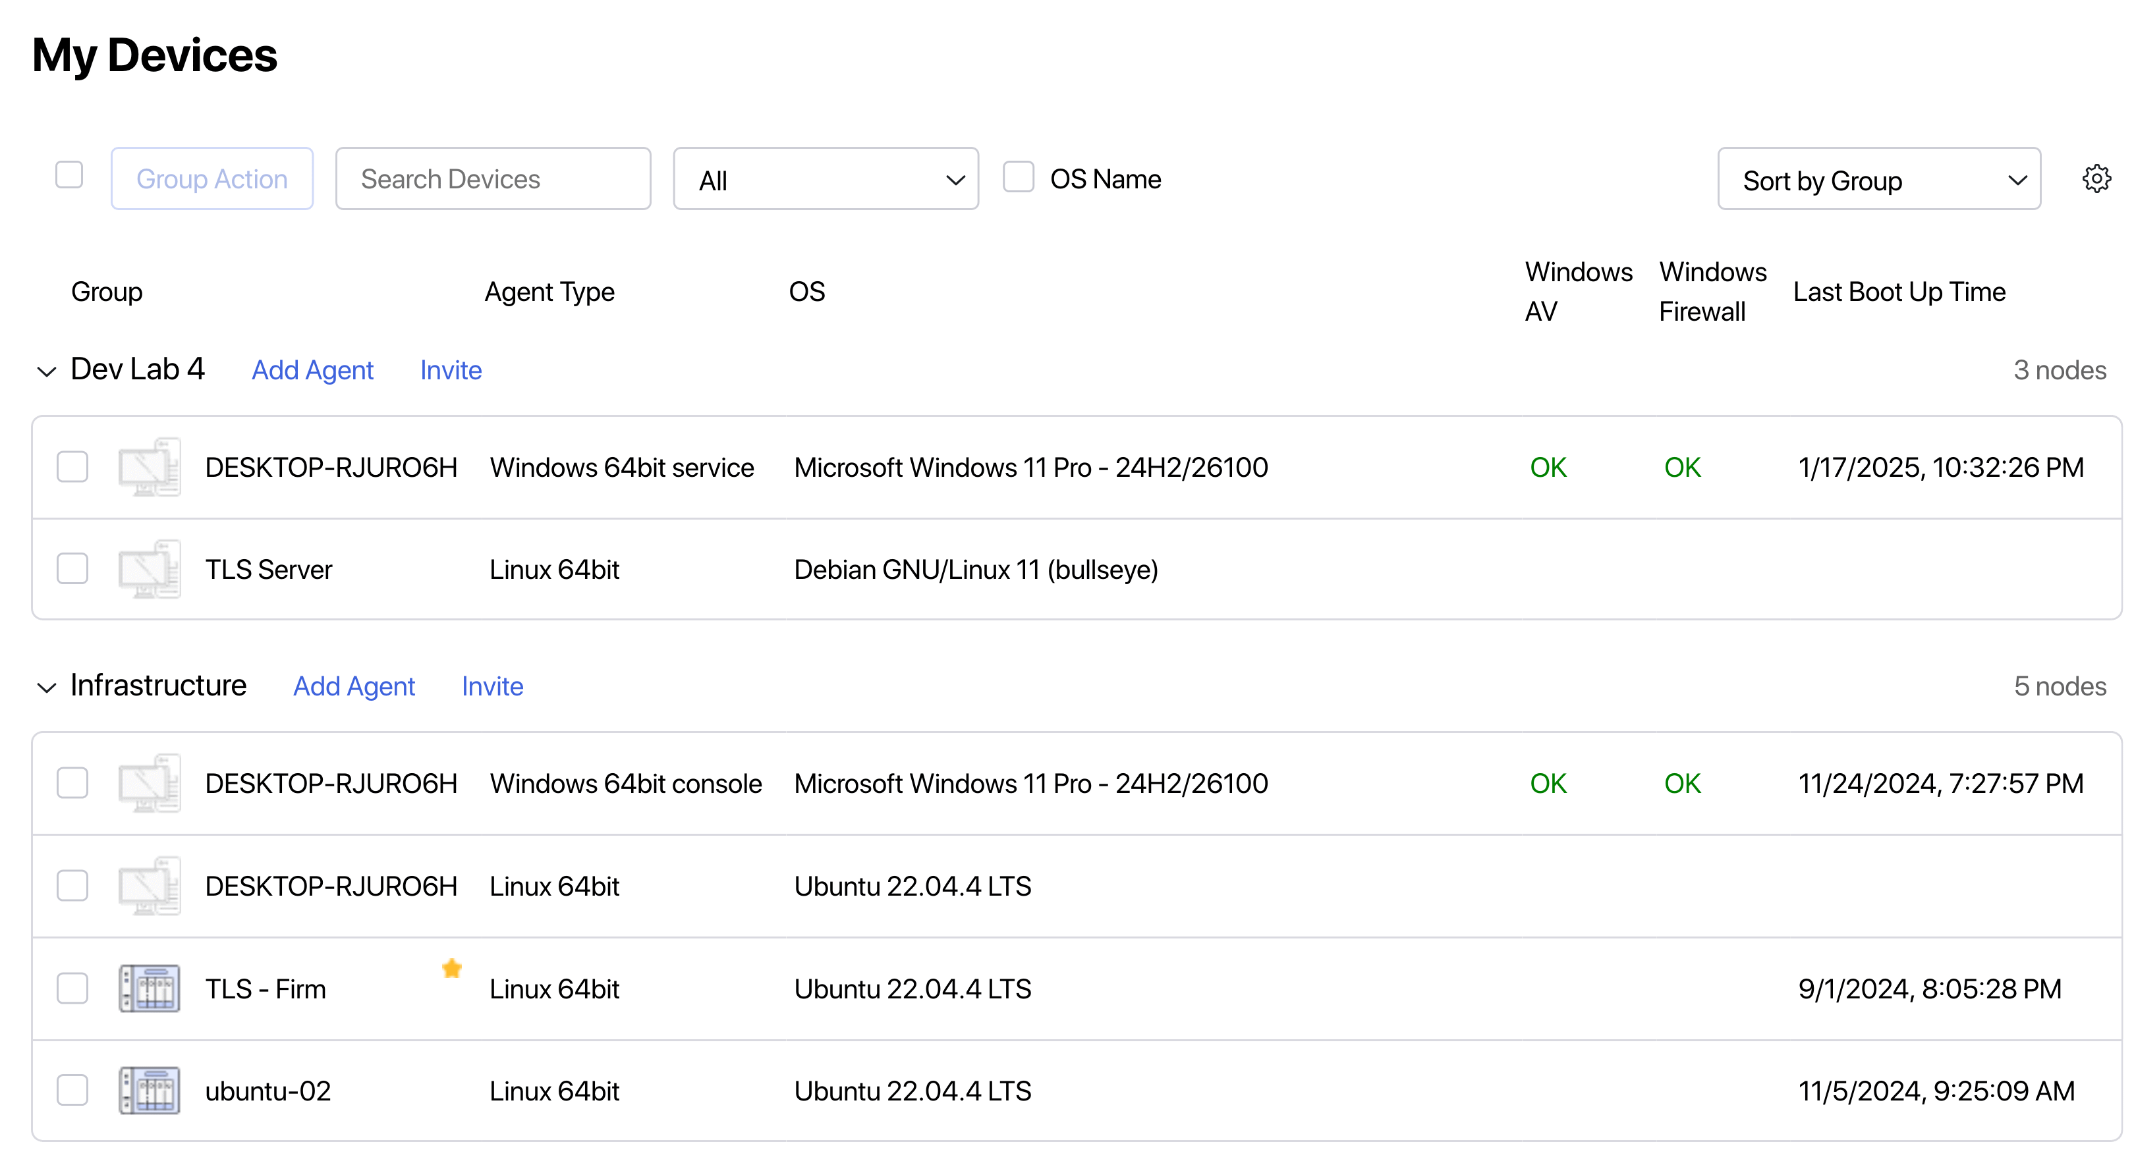Click the TLS Server device icon
Viewport: 2134px width, 1167px height.
(x=149, y=570)
